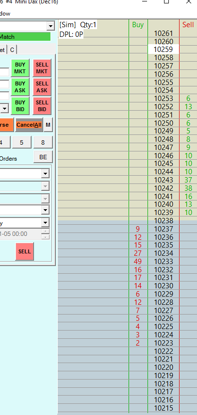This screenshot has width=197, height=415.
Task: Click the input field beside BUY MKT
Action: pyautogui.click(x=4, y=72)
